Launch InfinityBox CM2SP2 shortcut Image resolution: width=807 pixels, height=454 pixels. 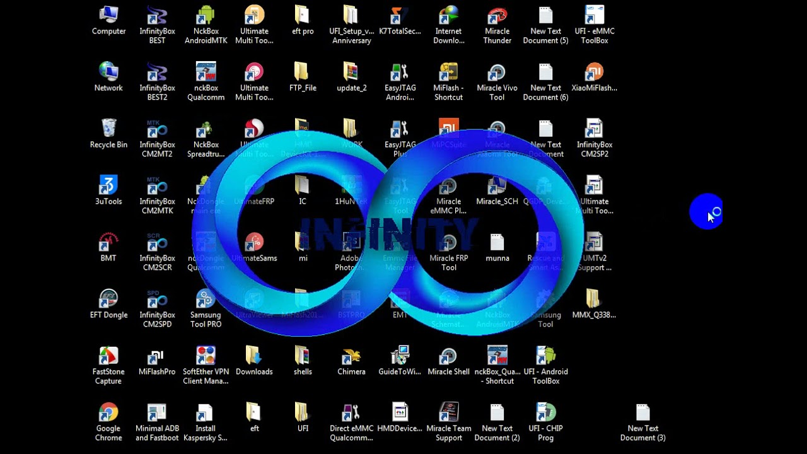tap(594, 139)
